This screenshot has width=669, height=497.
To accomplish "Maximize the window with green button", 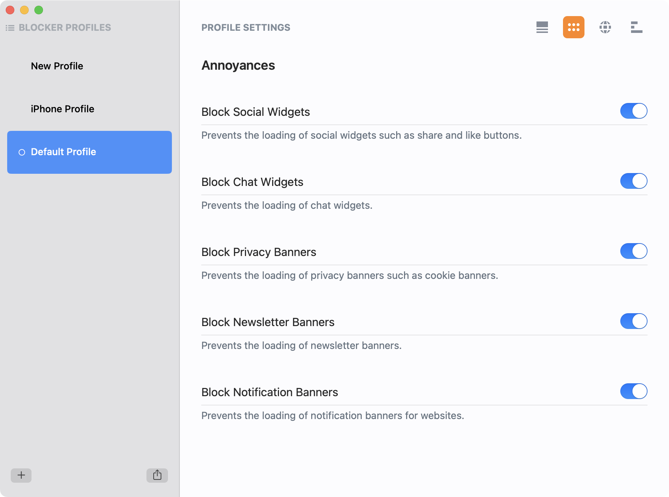I will point(39,10).
